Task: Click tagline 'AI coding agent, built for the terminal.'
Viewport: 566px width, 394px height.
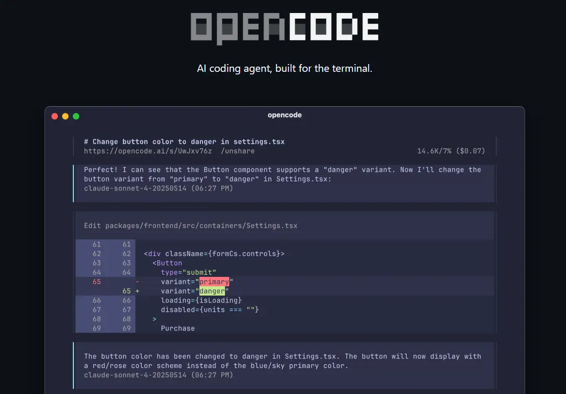Action: pos(284,68)
